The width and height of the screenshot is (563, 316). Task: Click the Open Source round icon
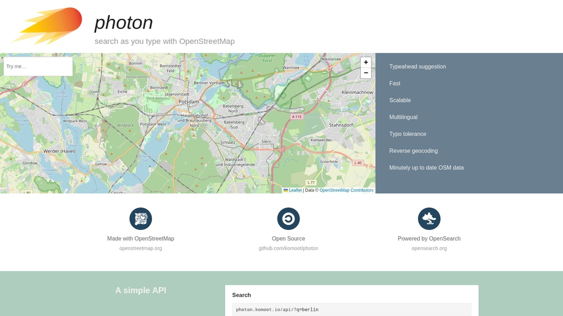(x=288, y=218)
